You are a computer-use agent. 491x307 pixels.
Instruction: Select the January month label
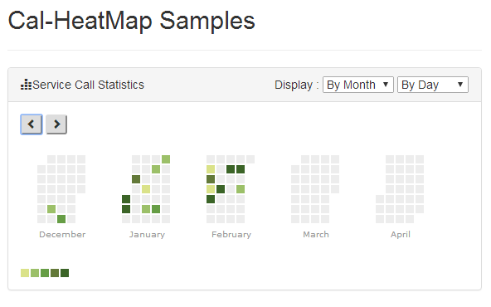coord(147,234)
